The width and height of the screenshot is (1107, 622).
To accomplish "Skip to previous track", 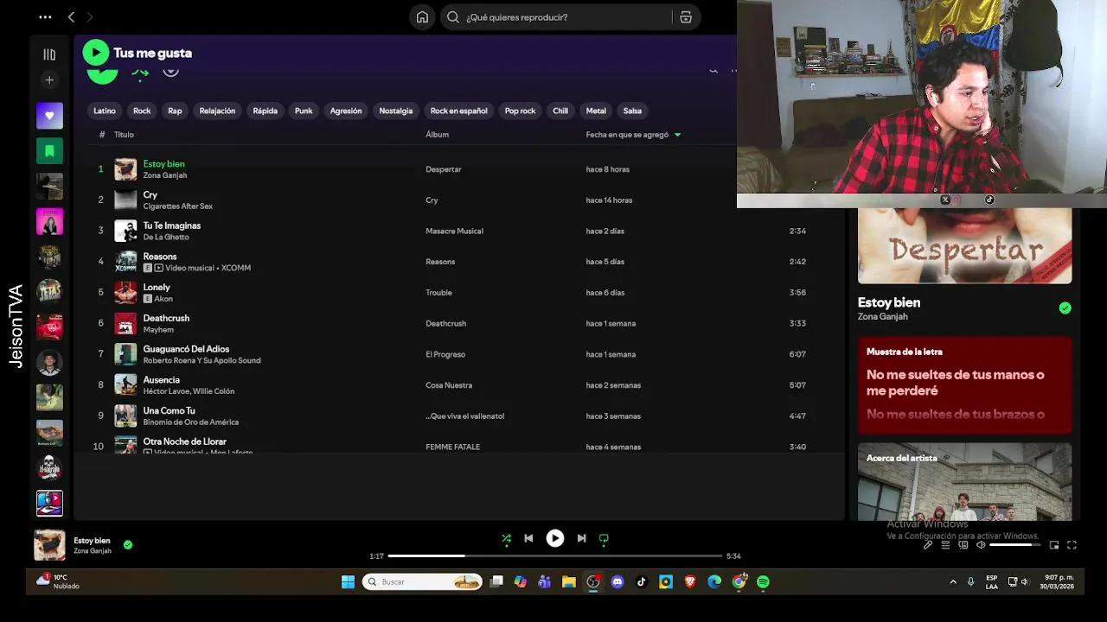I will (528, 538).
